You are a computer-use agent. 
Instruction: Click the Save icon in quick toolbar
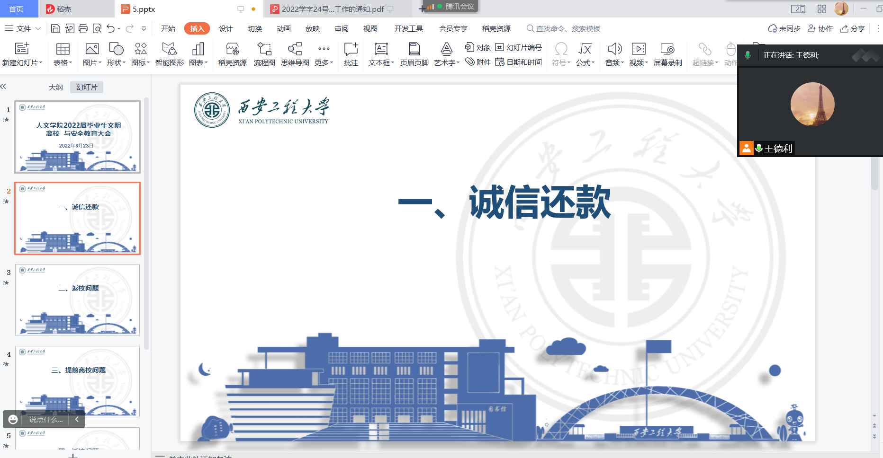(55, 28)
